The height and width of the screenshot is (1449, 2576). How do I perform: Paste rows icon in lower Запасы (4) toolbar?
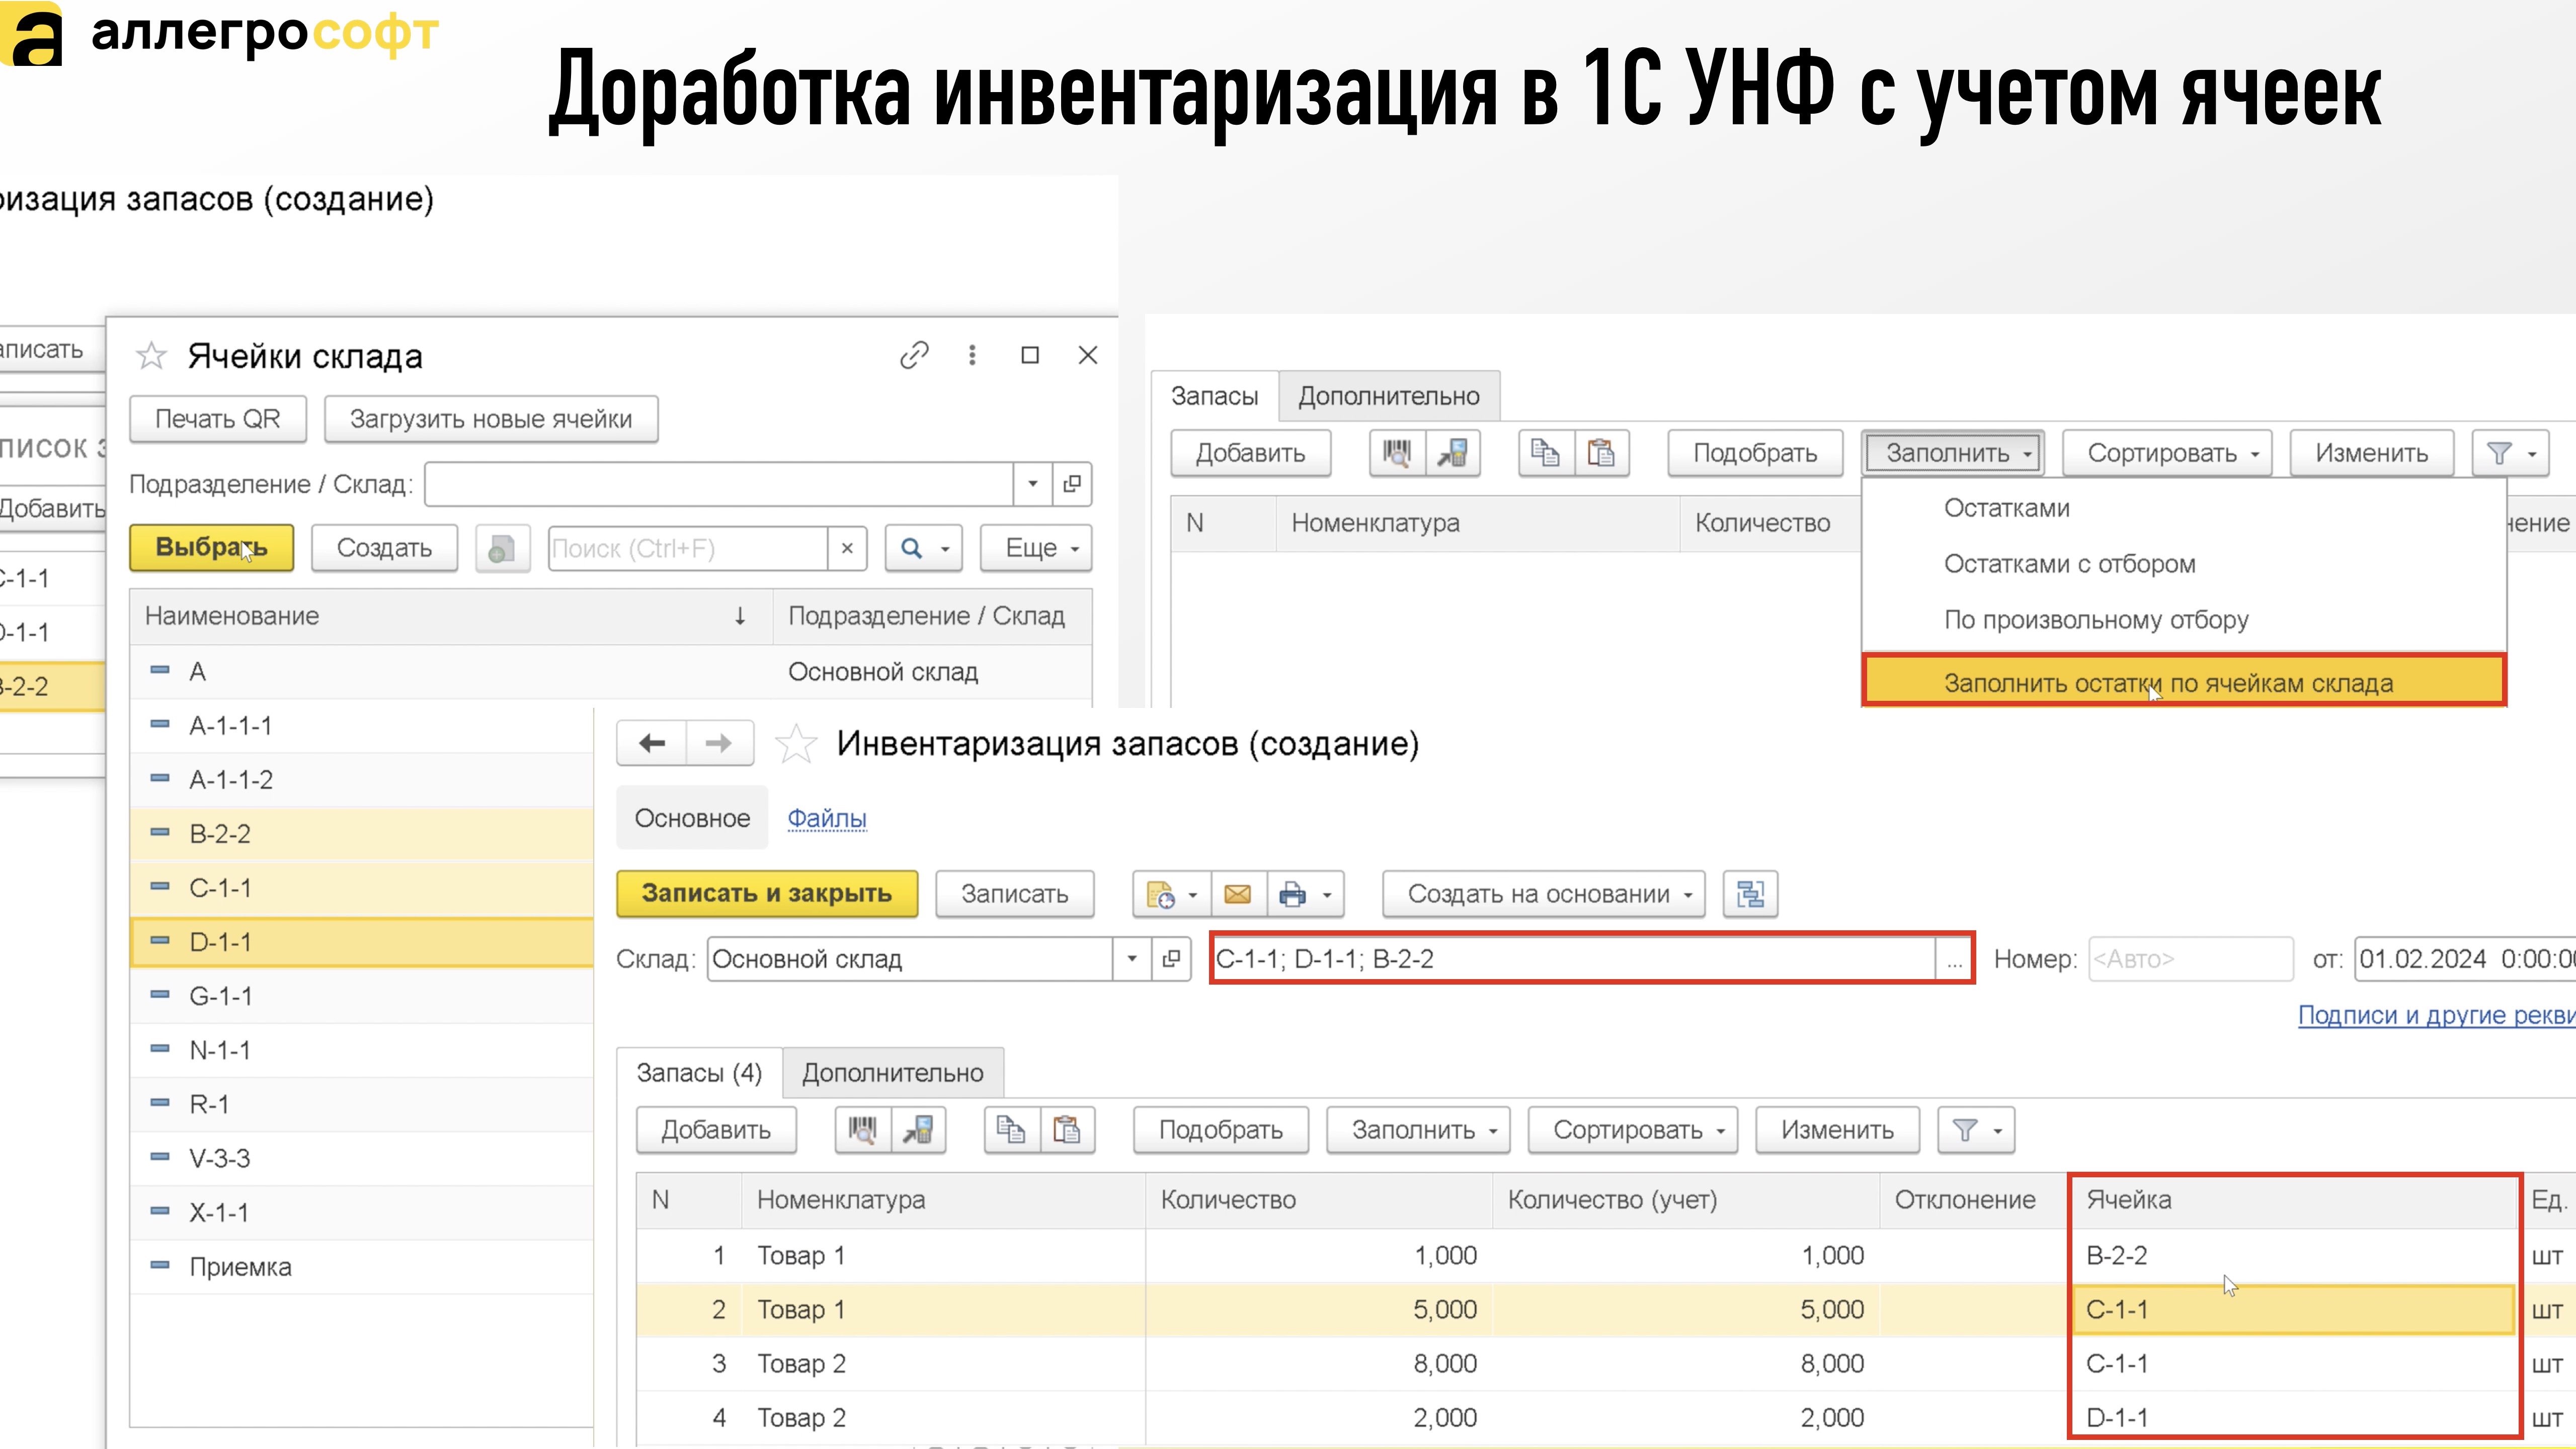tap(1067, 1130)
